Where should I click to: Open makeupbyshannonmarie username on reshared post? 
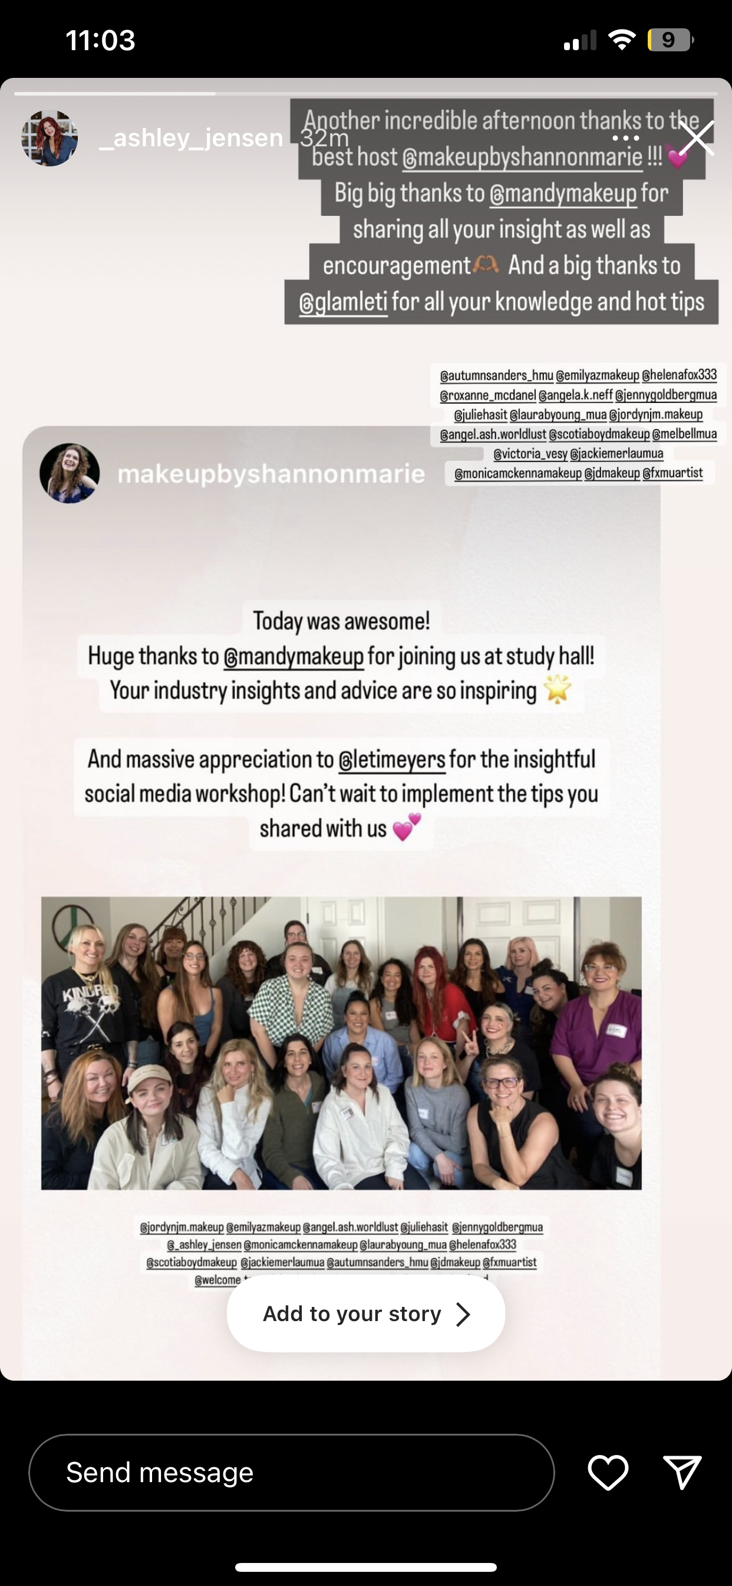271,473
